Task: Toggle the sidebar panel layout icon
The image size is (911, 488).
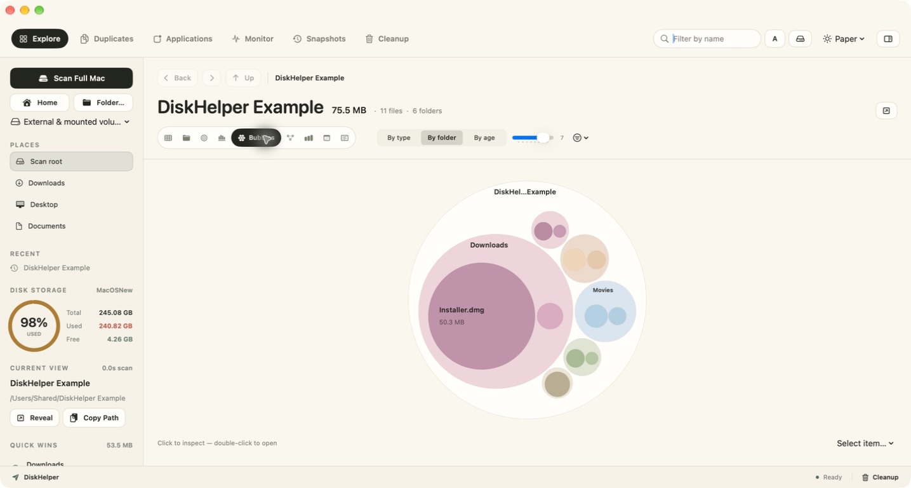Action: coord(888,39)
